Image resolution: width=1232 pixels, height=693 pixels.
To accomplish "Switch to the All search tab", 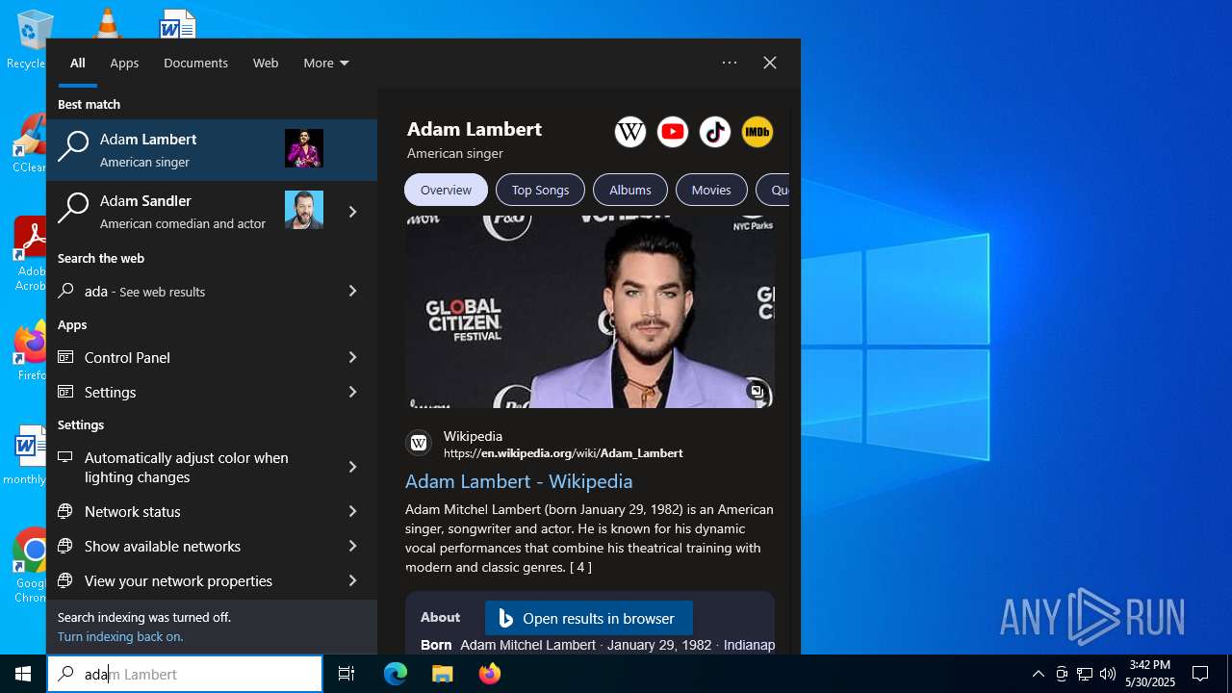I will [78, 63].
